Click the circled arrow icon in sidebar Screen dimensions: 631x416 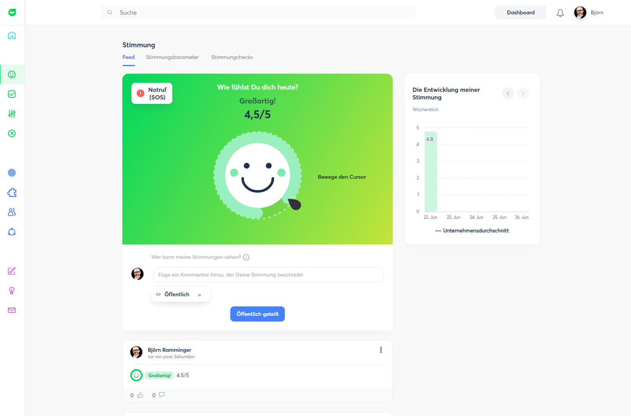12,133
